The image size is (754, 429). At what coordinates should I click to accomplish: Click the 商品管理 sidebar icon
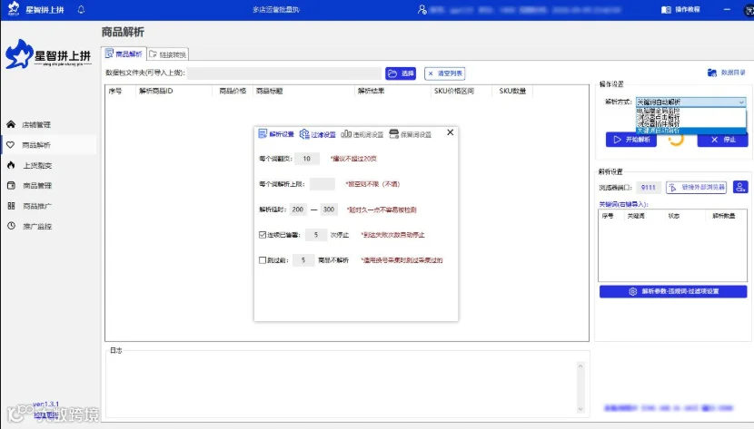(11, 185)
